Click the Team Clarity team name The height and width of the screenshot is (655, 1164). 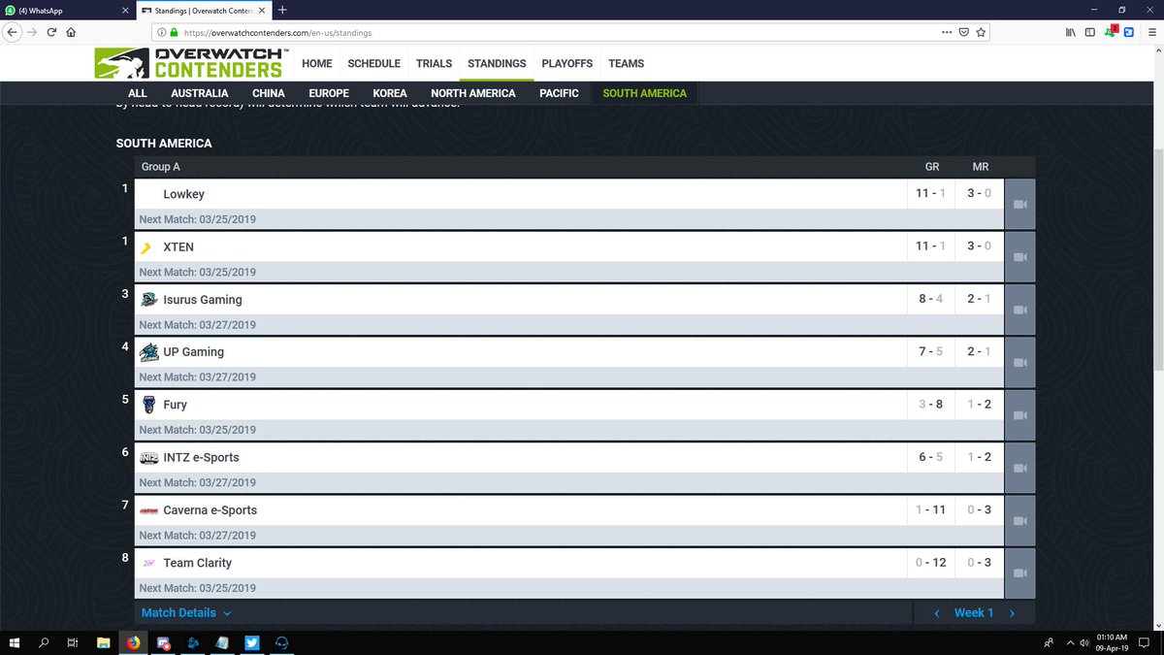[x=197, y=563]
